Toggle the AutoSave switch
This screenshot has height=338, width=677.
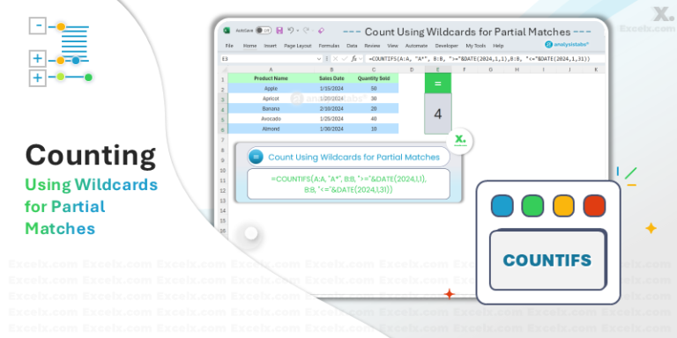pos(263,31)
